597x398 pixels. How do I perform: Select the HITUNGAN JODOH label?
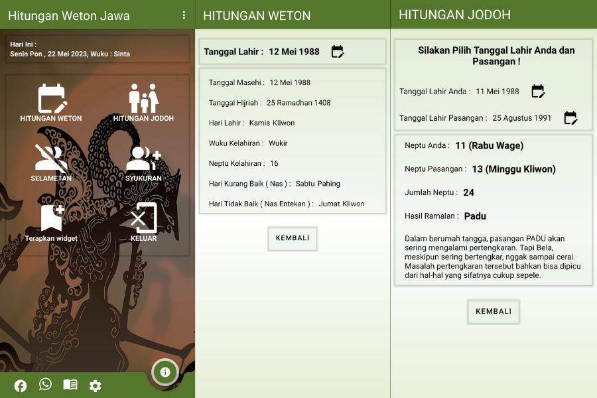143,119
